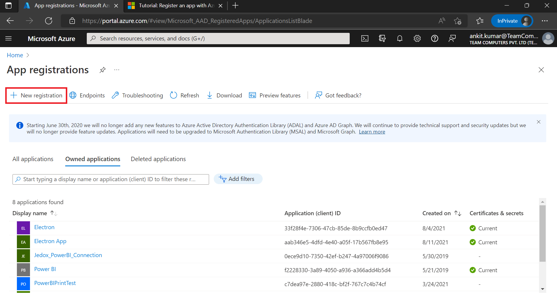Open the ellipsis menu beside App registrations title

[117, 70]
